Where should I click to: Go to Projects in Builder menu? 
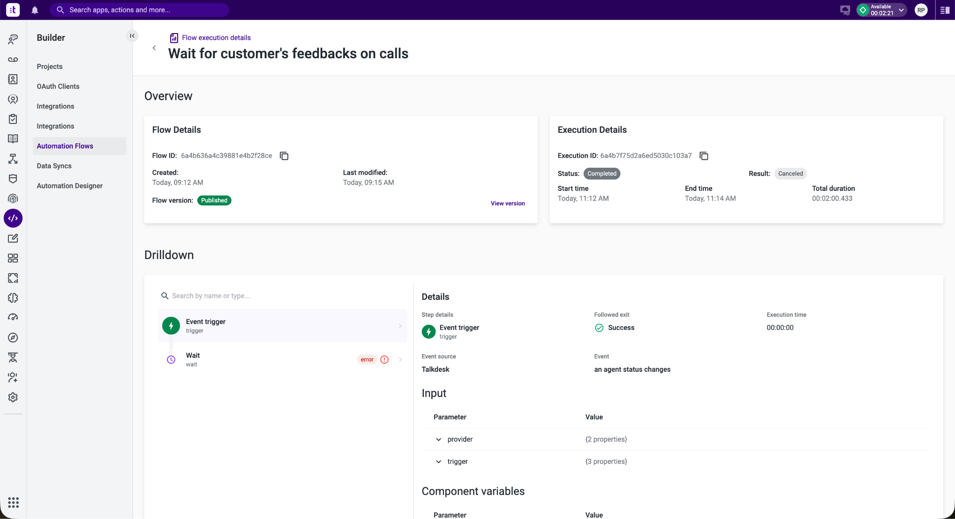(x=49, y=67)
